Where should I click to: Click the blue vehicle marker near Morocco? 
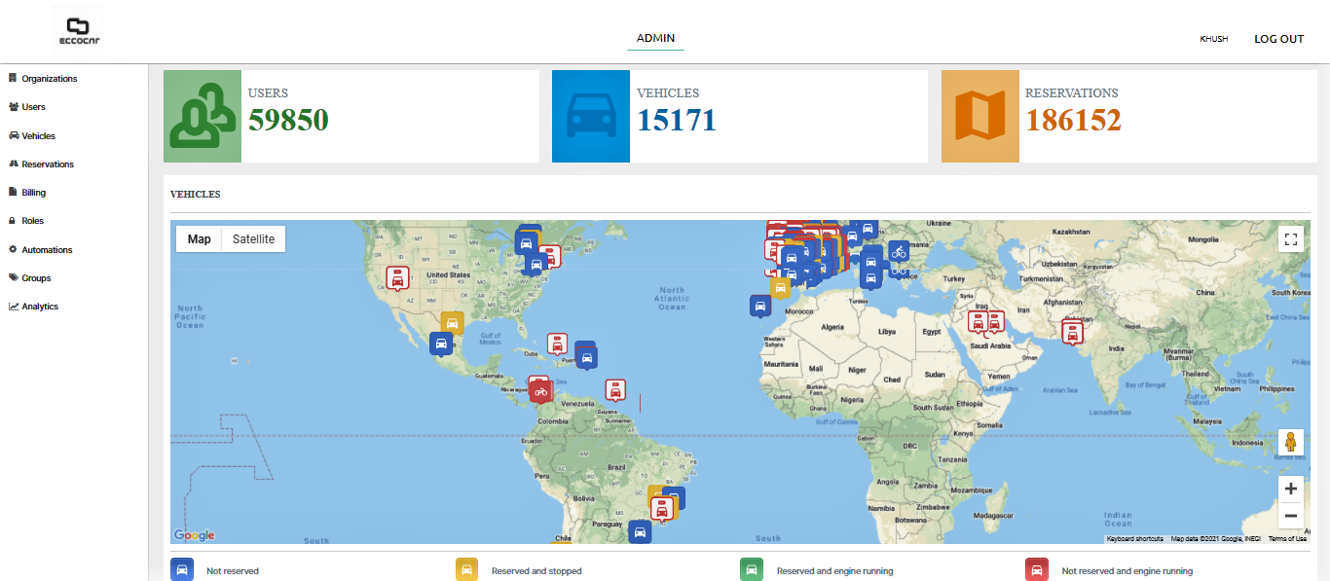tap(760, 305)
